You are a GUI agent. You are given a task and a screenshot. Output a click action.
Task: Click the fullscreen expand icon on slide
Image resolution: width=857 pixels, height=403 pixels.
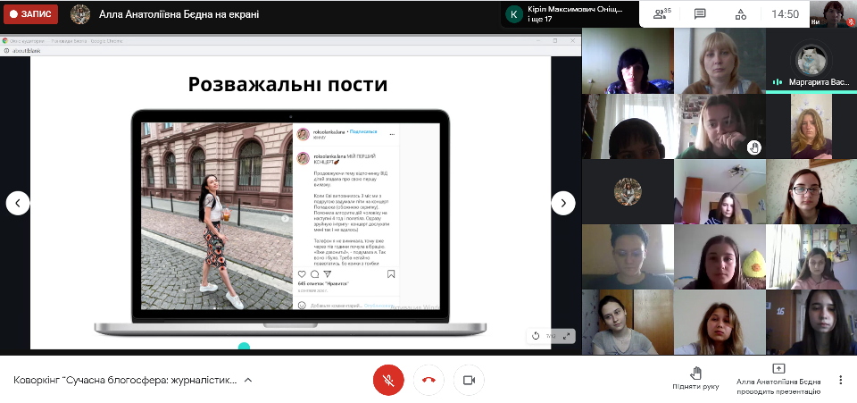coord(566,336)
